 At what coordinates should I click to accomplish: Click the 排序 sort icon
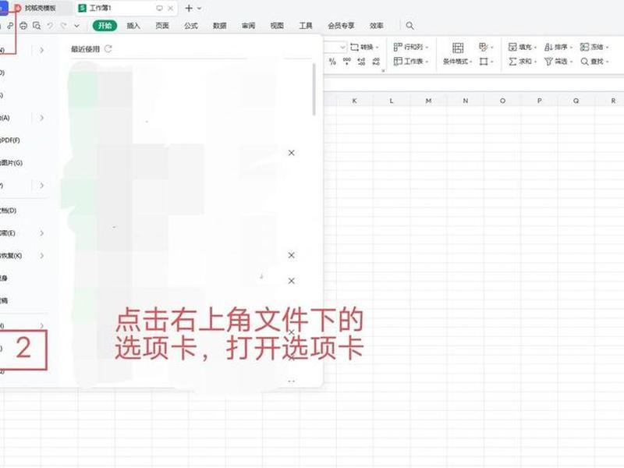548,48
